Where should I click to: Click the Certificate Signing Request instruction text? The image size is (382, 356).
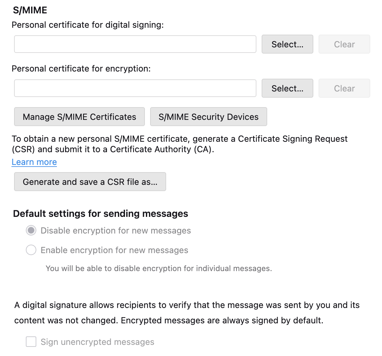(x=180, y=144)
